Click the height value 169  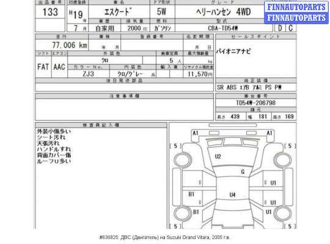click(289, 117)
